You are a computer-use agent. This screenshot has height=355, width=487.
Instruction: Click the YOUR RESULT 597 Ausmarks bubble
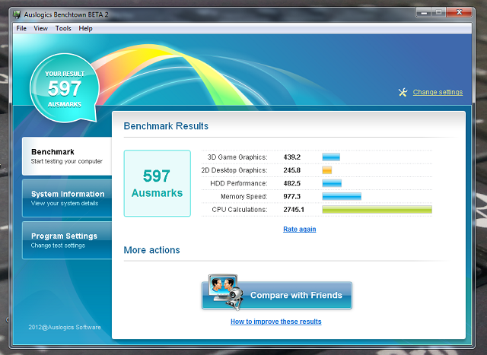(65, 88)
